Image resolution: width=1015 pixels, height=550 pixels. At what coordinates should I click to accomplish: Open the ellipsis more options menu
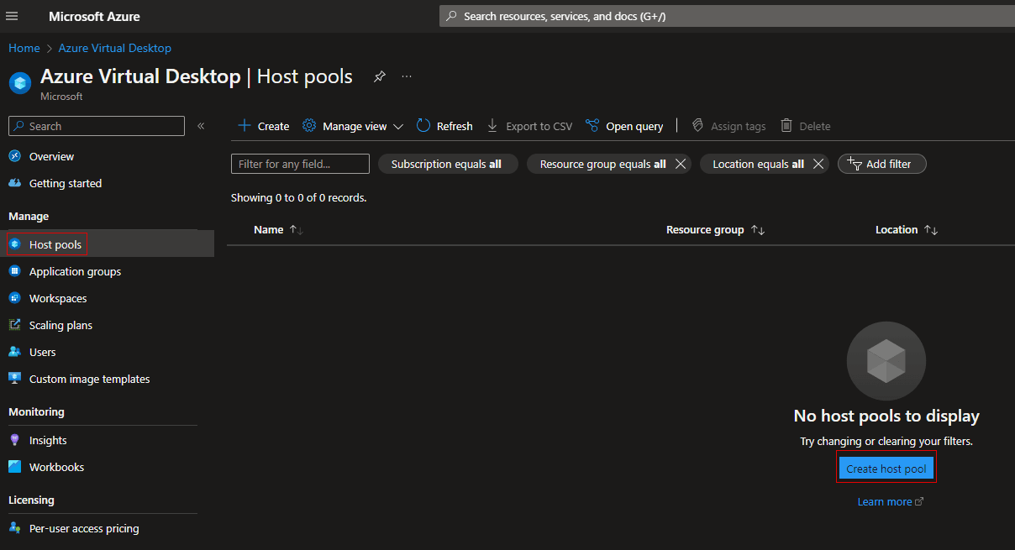click(x=407, y=76)
